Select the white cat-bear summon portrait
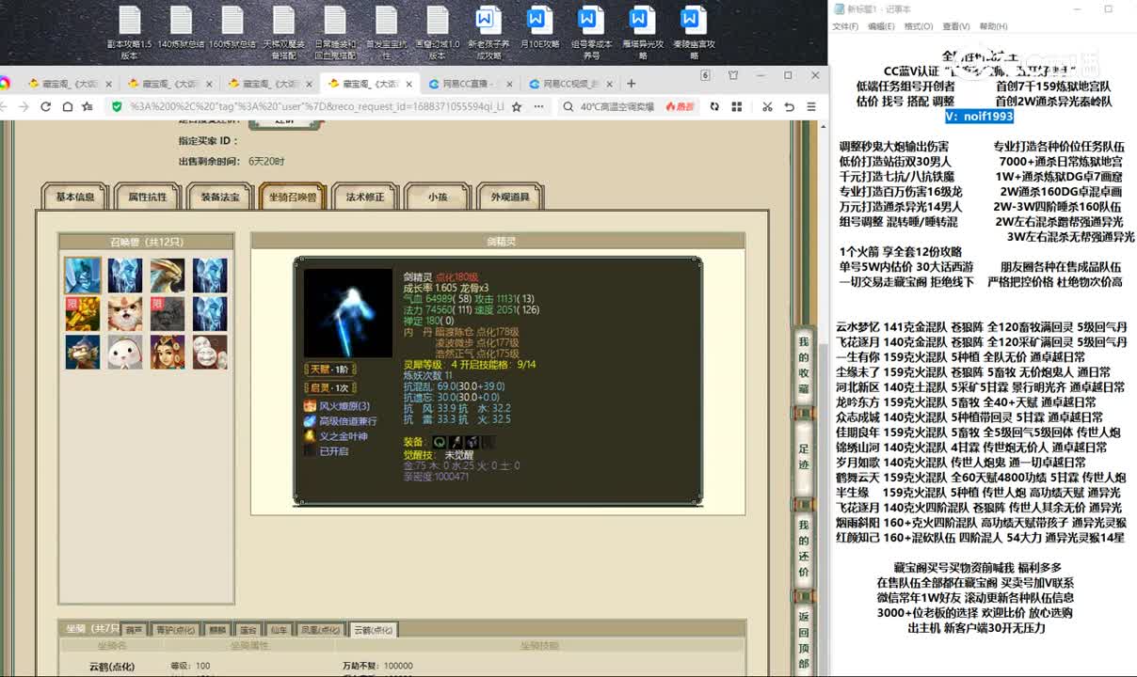The image size is (1137, 677). click(125, 313)
